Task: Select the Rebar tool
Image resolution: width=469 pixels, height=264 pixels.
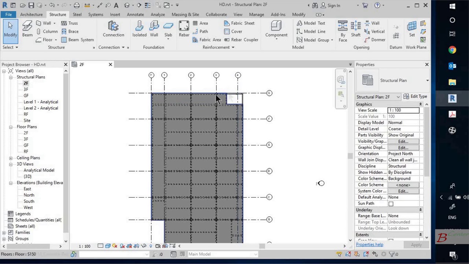Action: point(184,29)
